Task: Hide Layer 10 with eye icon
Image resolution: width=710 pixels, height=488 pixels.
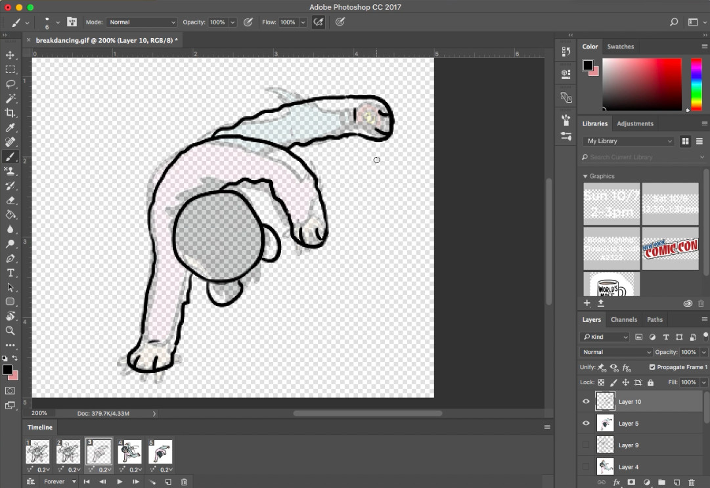Action: (x=586, y=401)
